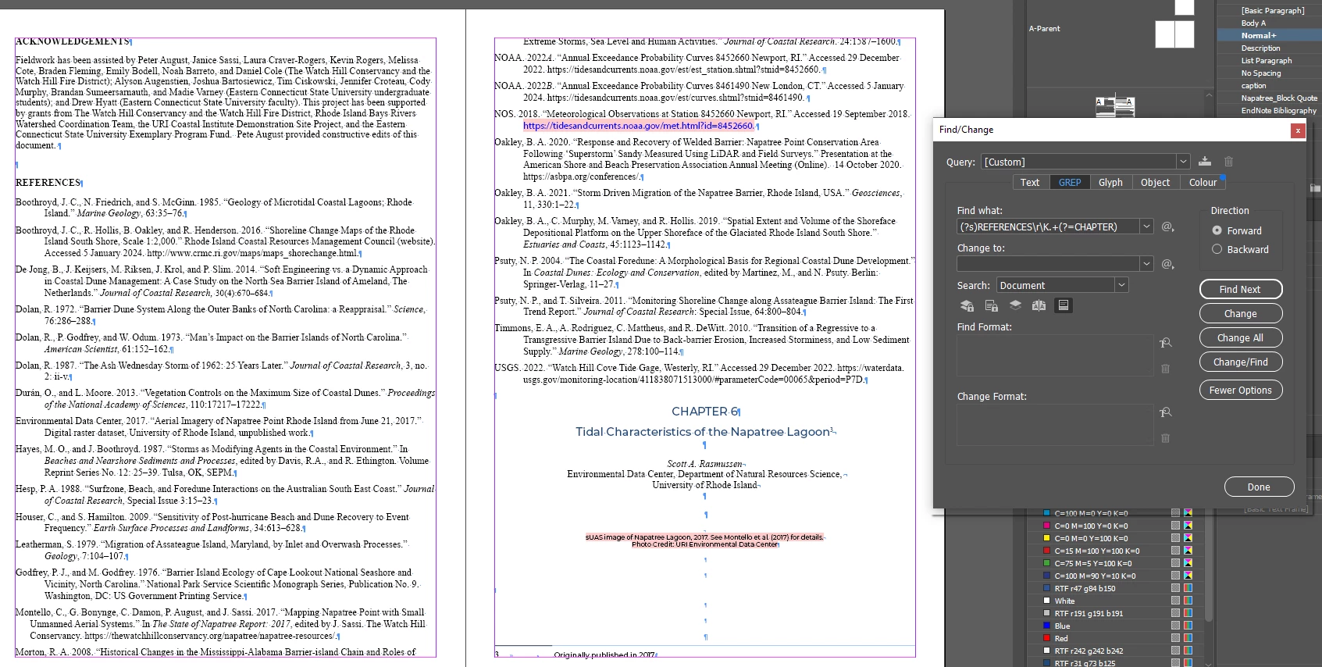Toggle Include Locked Layers search option

click(x=967, y=305)
